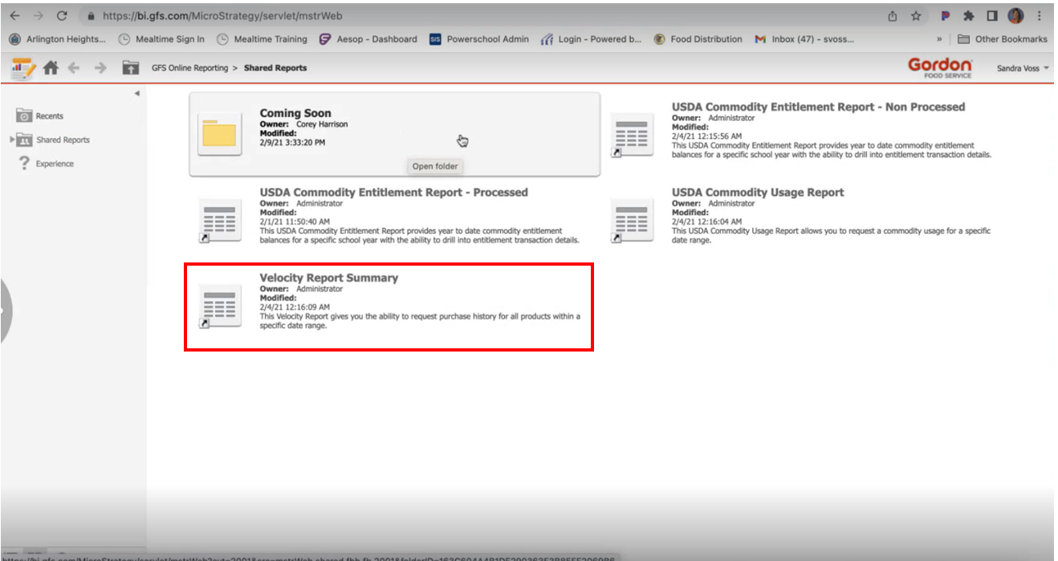Click the MicroStrategy logo icon
1058x561 pixels.
pyautogui.click(x=23, y=68)
